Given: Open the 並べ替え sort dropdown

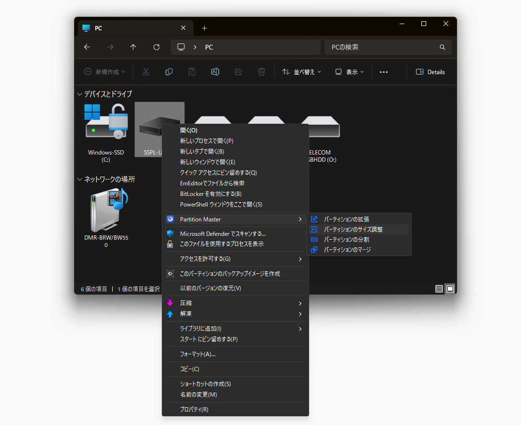Looking at the screenshot, I should (x=301, y=72).
